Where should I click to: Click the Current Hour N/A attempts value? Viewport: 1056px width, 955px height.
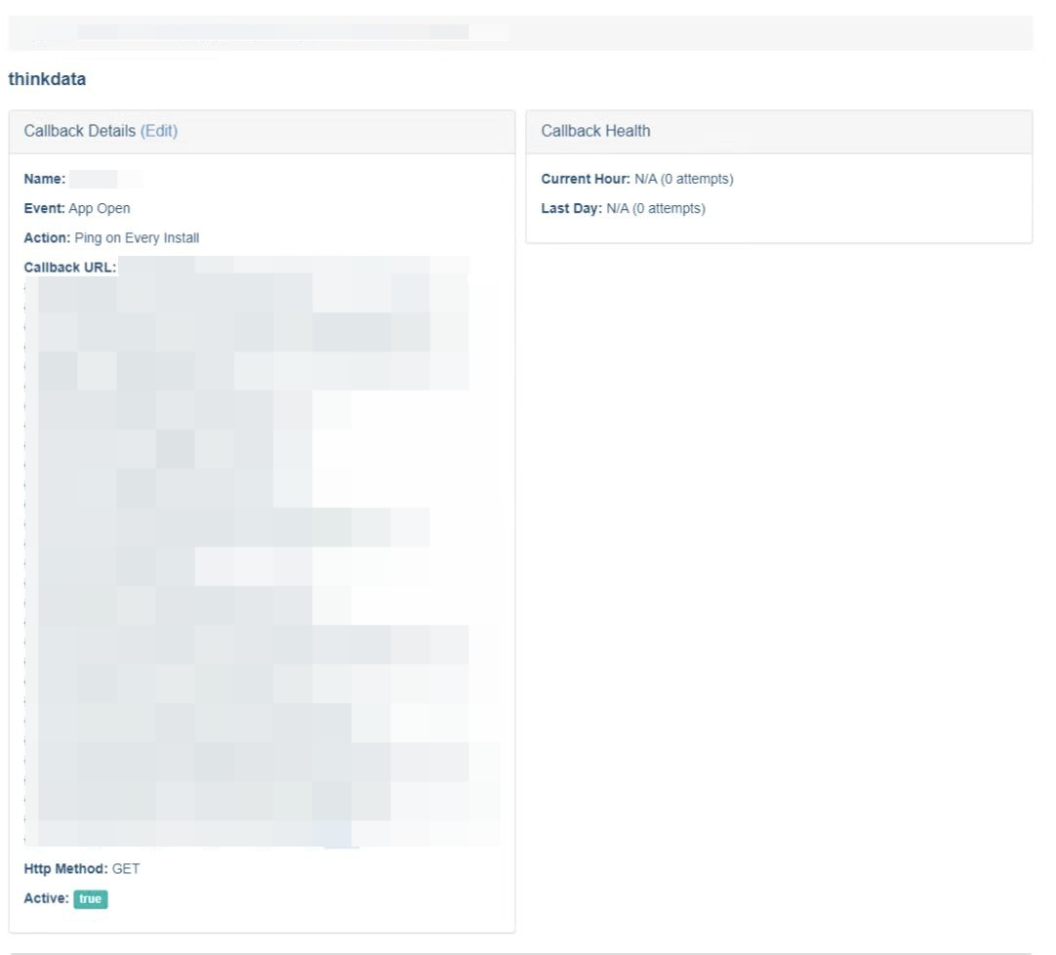[x=683, y=179]
